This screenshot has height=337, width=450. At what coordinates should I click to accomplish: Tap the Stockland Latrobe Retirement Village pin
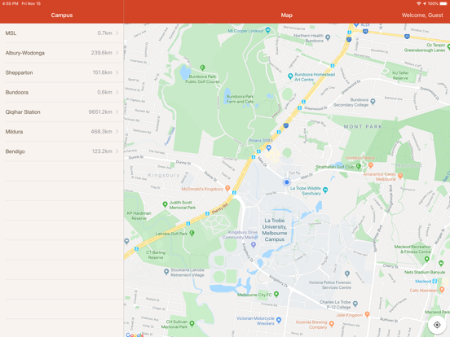pyautogui.click(x=166, y=271)
